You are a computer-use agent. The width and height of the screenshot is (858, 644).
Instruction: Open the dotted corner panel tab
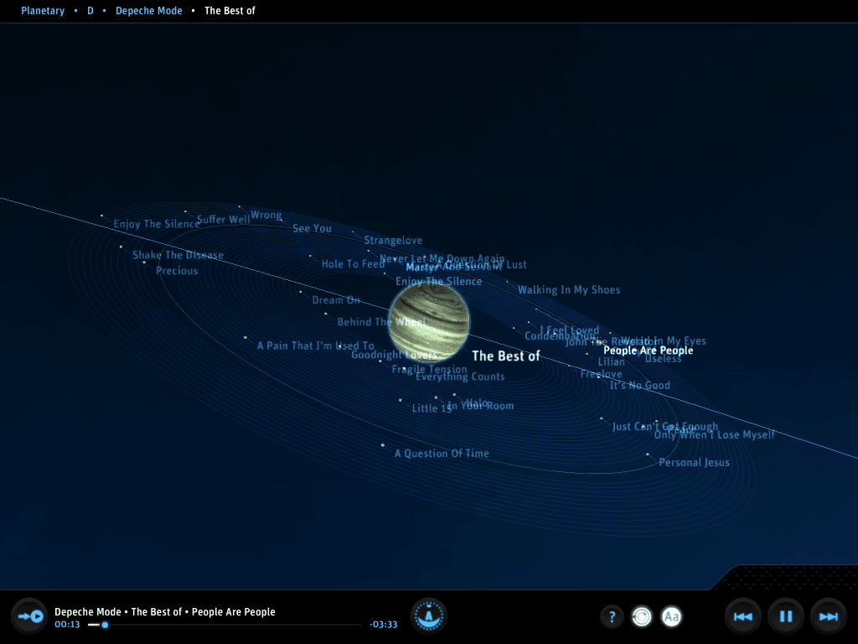tap(786, 577)
